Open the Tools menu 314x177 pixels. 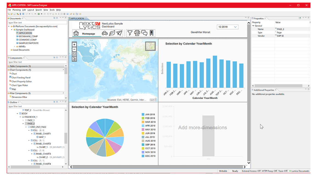52,10
